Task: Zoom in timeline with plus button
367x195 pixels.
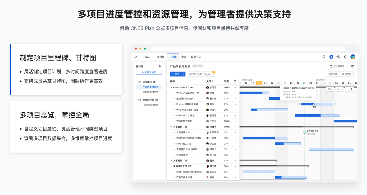Action: pos(351,89)
